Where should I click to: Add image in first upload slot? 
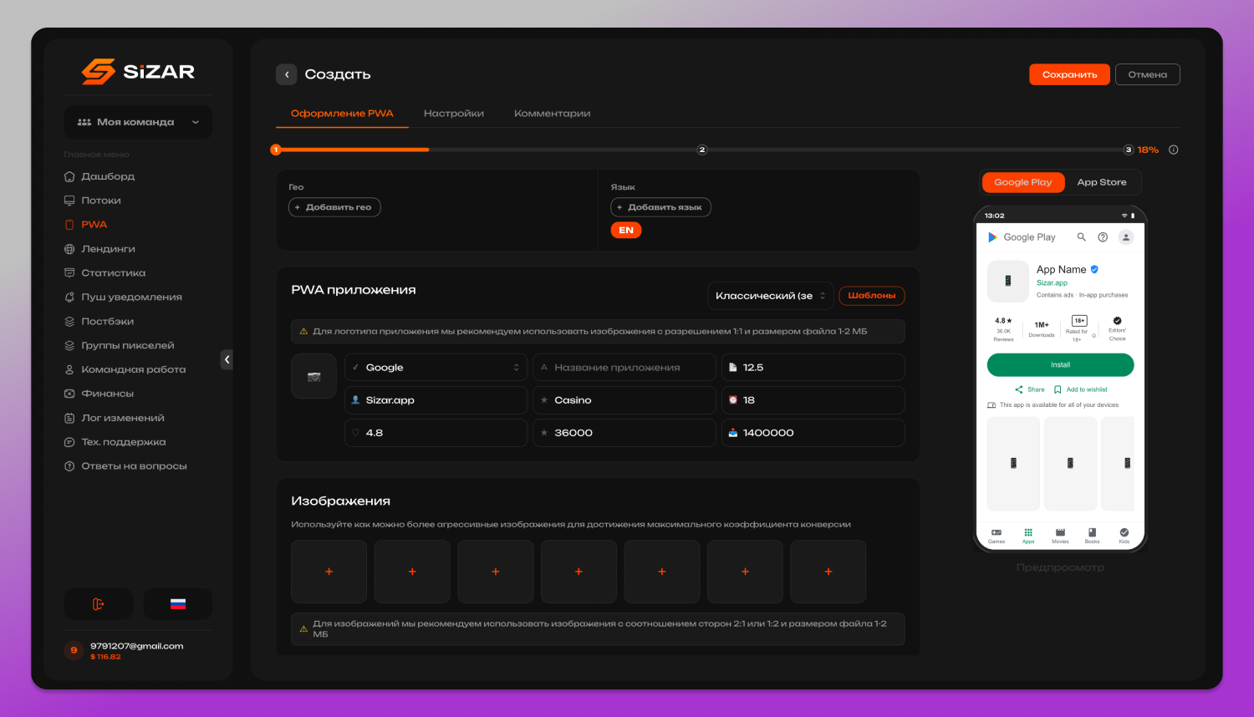329,572
